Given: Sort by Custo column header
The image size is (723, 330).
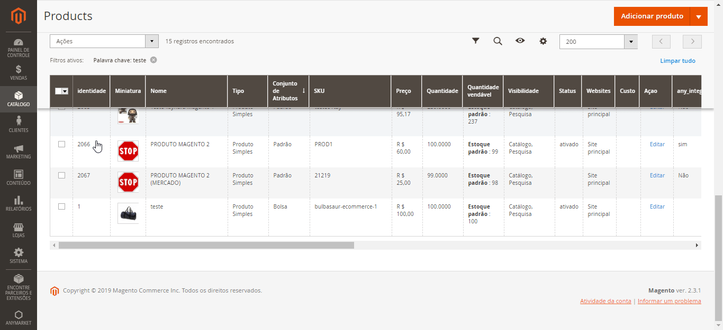Looking at the screenshot, I should click(627, 91).
